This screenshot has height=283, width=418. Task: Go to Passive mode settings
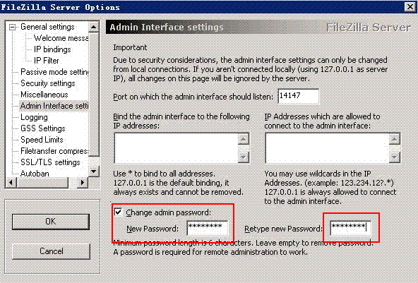(54, 72)
